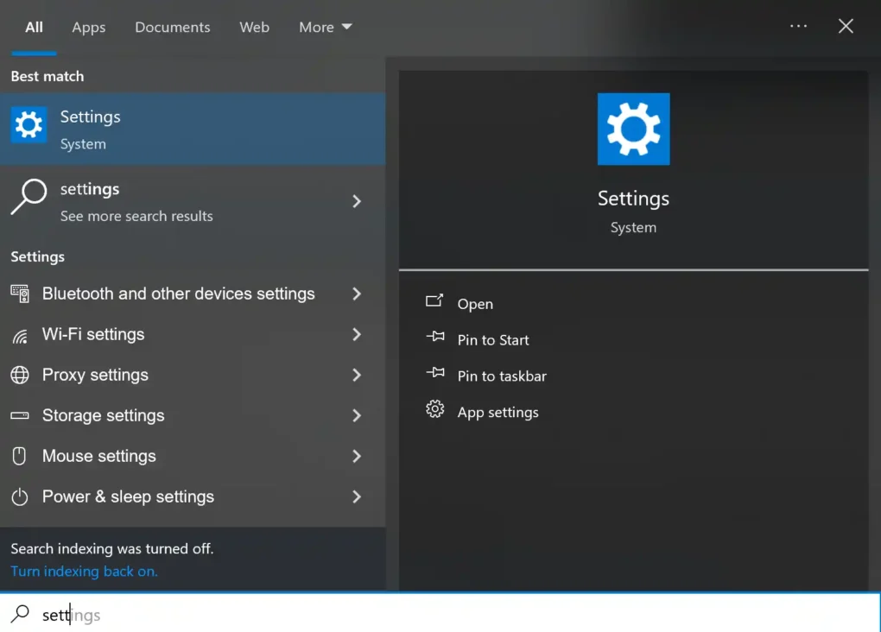Switch to the All tab
The height and width of the screenshot is (632, 881).
point(34,27)
